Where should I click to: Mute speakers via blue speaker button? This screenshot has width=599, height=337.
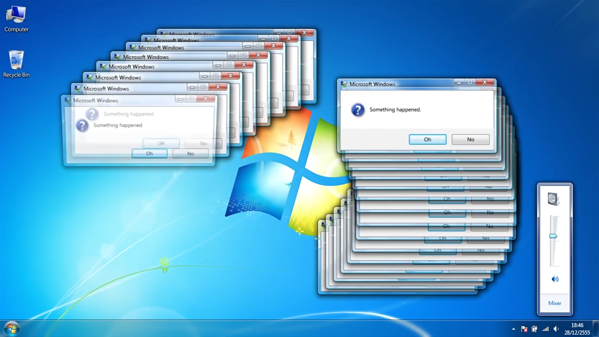555,279
